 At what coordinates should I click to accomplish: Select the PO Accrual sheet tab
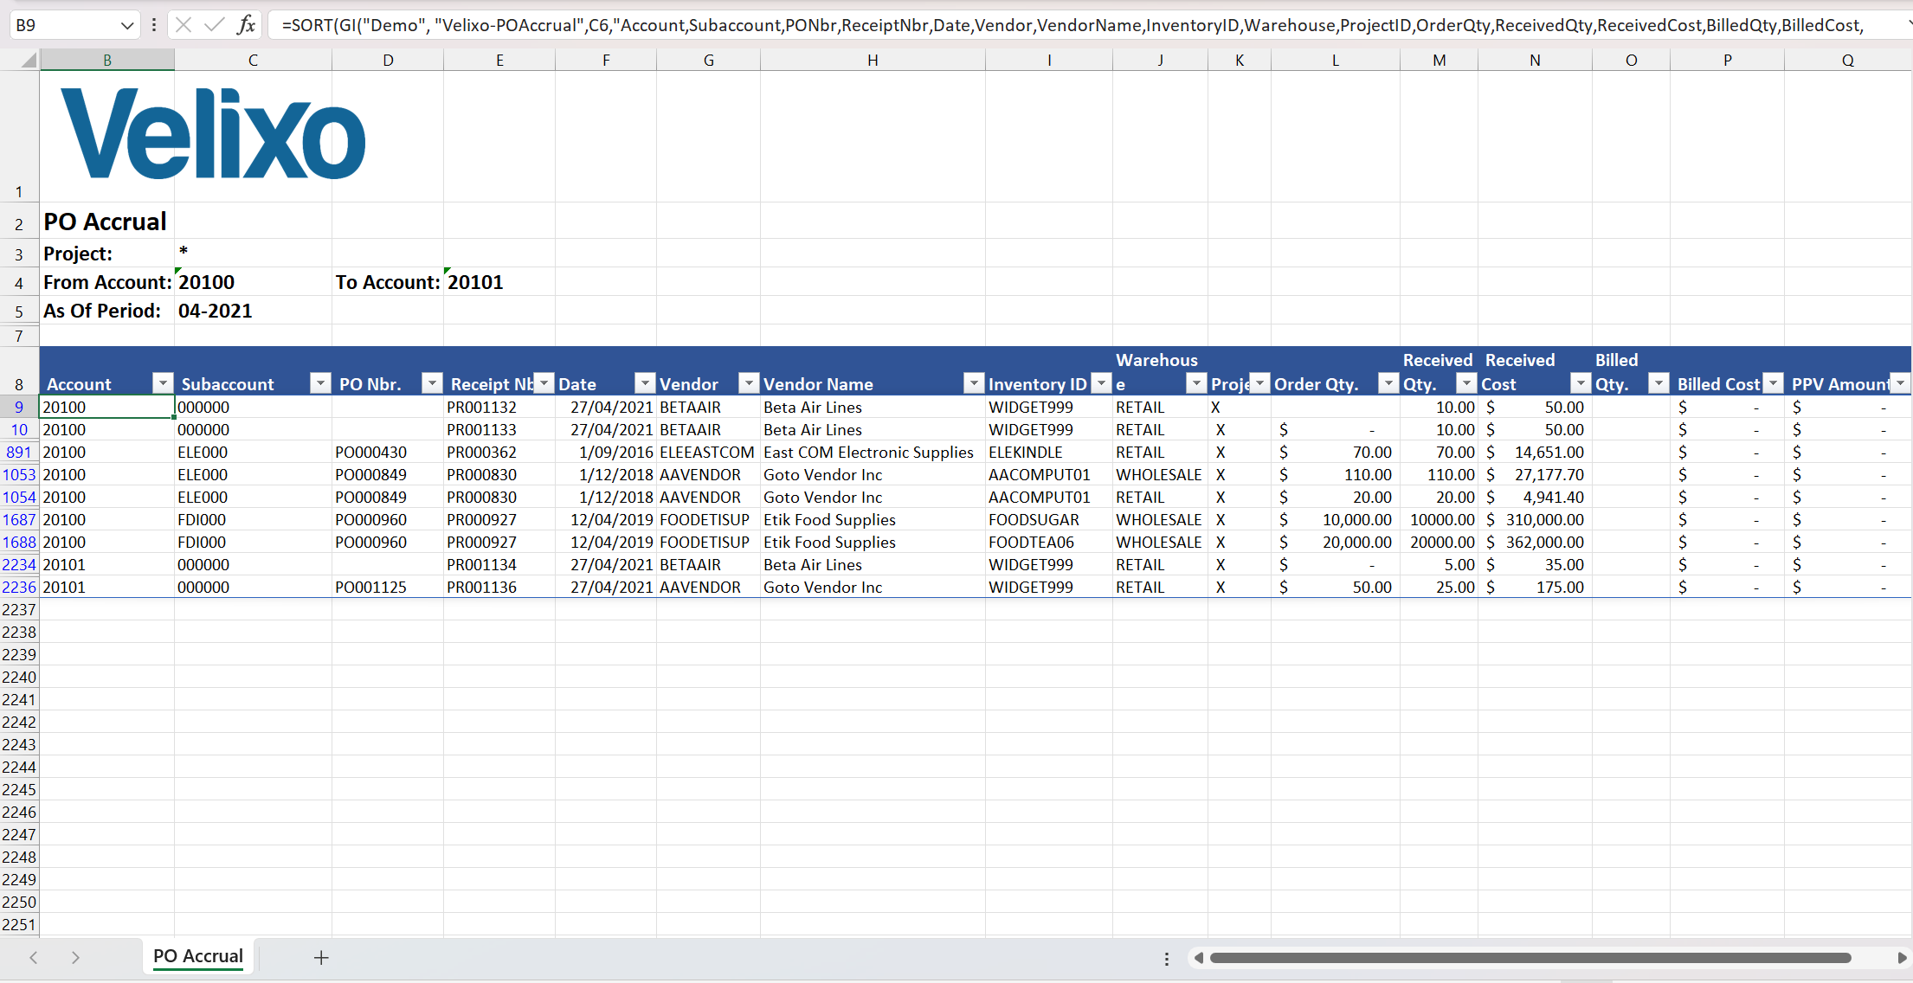pos(198,956)
